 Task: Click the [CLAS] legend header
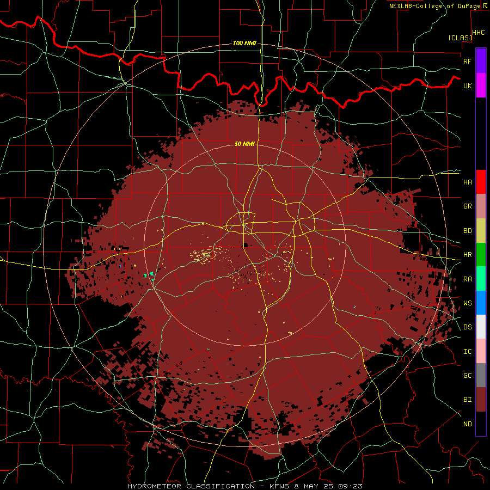[x=460, y=38]
